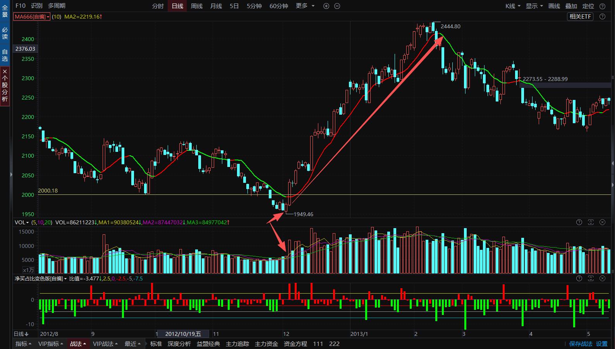Select the 日线 daily chart tab

(177, 6)
